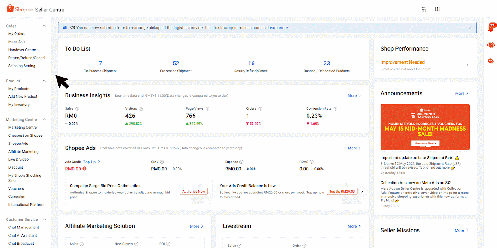Go to next Shopee Ads suggestion card
Image resolution: width=497 pixels, height=248 pixels.
[362, 191]
